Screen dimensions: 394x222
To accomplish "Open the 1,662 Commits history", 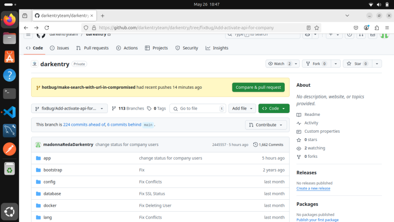I will pos(268,145).
